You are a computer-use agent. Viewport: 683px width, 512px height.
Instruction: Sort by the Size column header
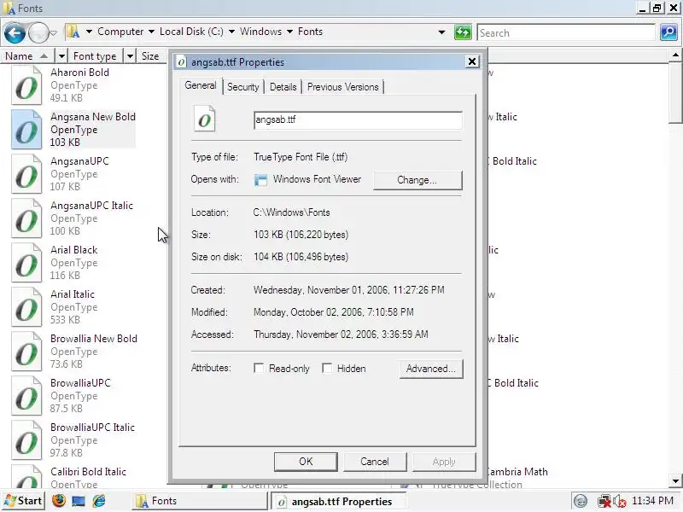pos(151,56)
